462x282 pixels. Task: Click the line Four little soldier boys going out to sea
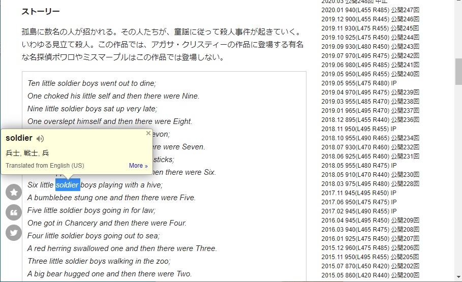[x=94, y=236]
